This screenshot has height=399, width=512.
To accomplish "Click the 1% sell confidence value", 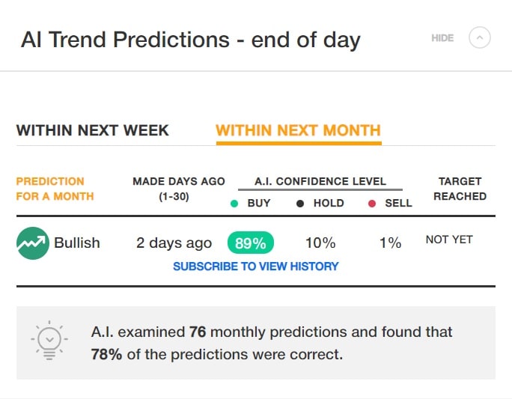I will (390, 243).
